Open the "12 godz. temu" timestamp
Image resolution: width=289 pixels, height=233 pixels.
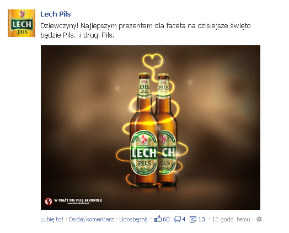click(x=231, y=219)
